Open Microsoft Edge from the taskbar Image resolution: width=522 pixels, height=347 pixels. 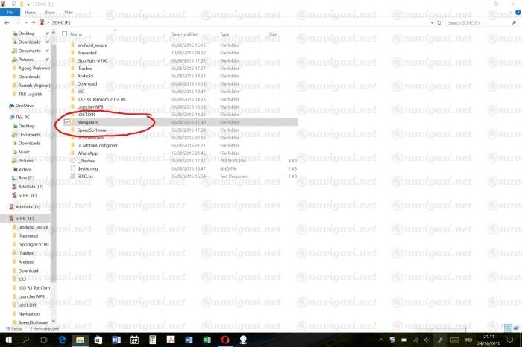coord(63,340)
